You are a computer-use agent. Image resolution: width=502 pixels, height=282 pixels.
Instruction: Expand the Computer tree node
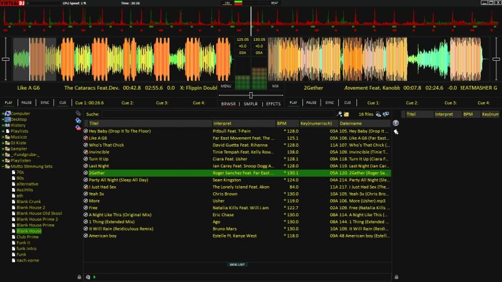3,113
